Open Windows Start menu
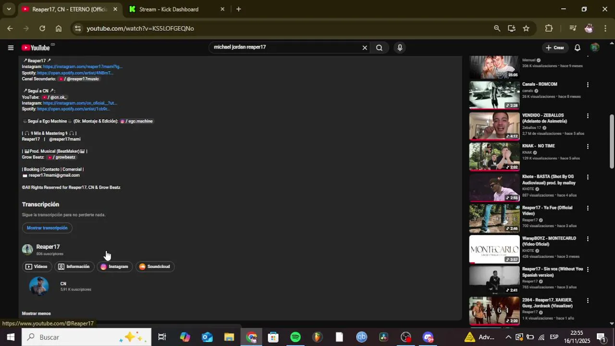This screenshot has height=346, width=615. click(11, 337)
